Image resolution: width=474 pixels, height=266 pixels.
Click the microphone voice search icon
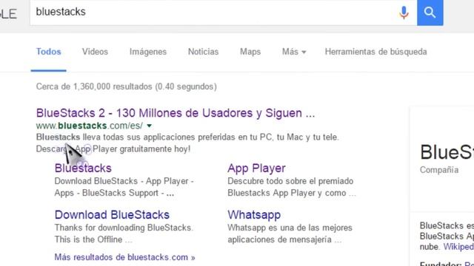[x=404, y=13]
